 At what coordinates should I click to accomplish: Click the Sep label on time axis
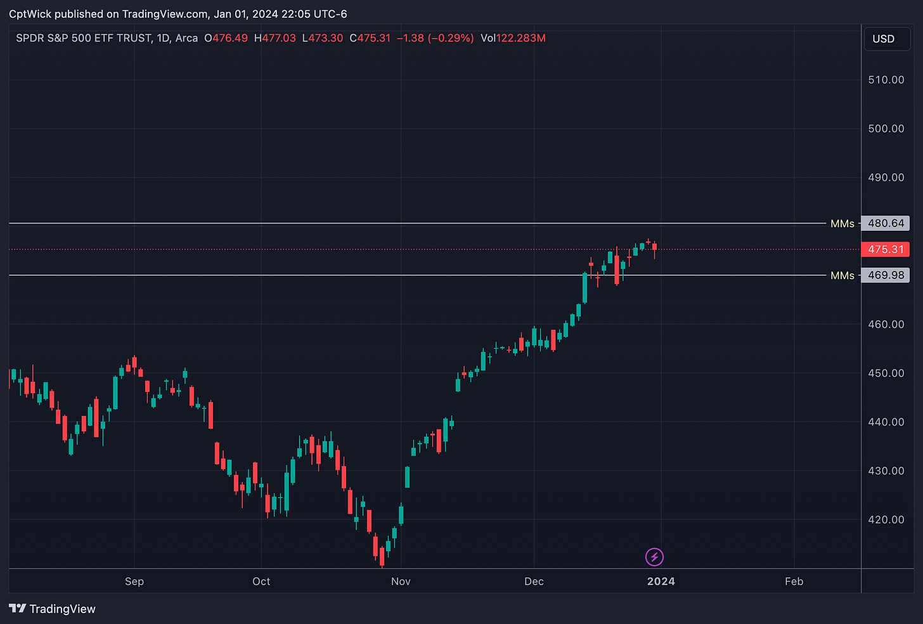coord(134,582)
